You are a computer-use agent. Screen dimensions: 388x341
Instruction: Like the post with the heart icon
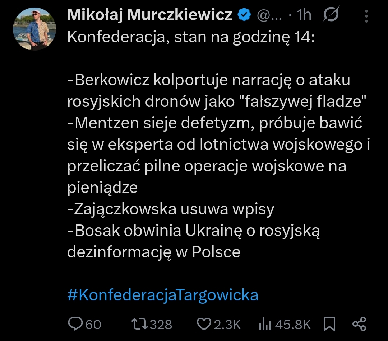pyautogui.click(x=204, y=324)
